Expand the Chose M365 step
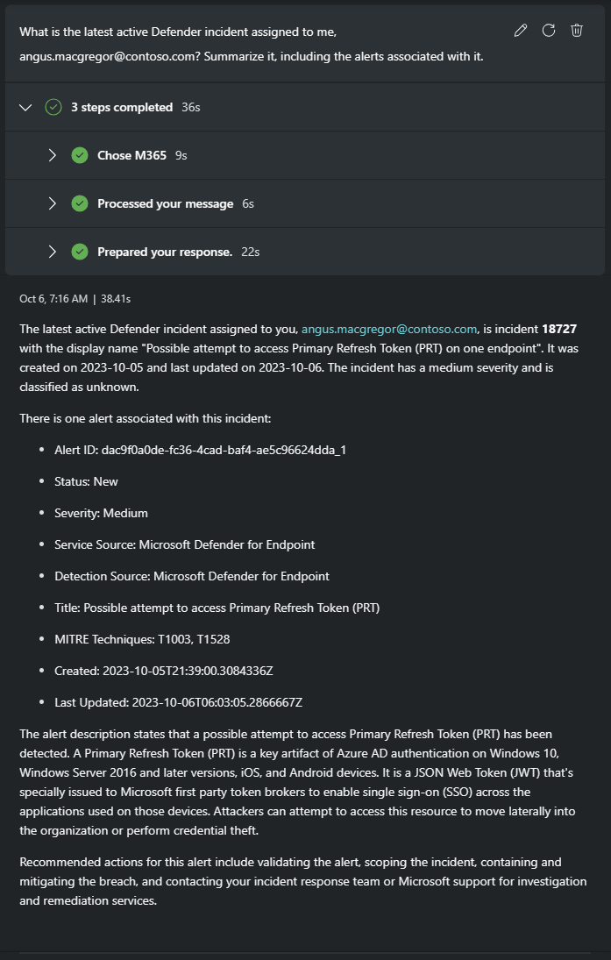Screen dimensions: 611x960 (53, 155)
